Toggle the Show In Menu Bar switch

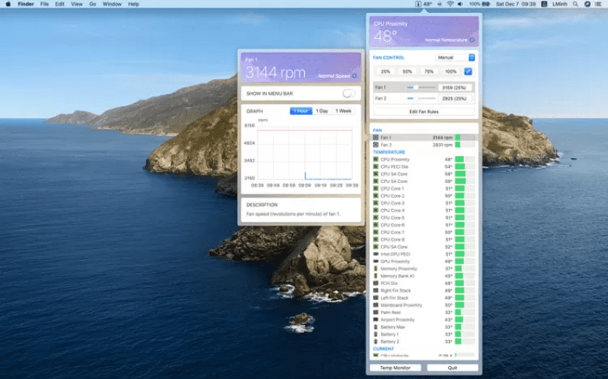click(x=349, y=93)
